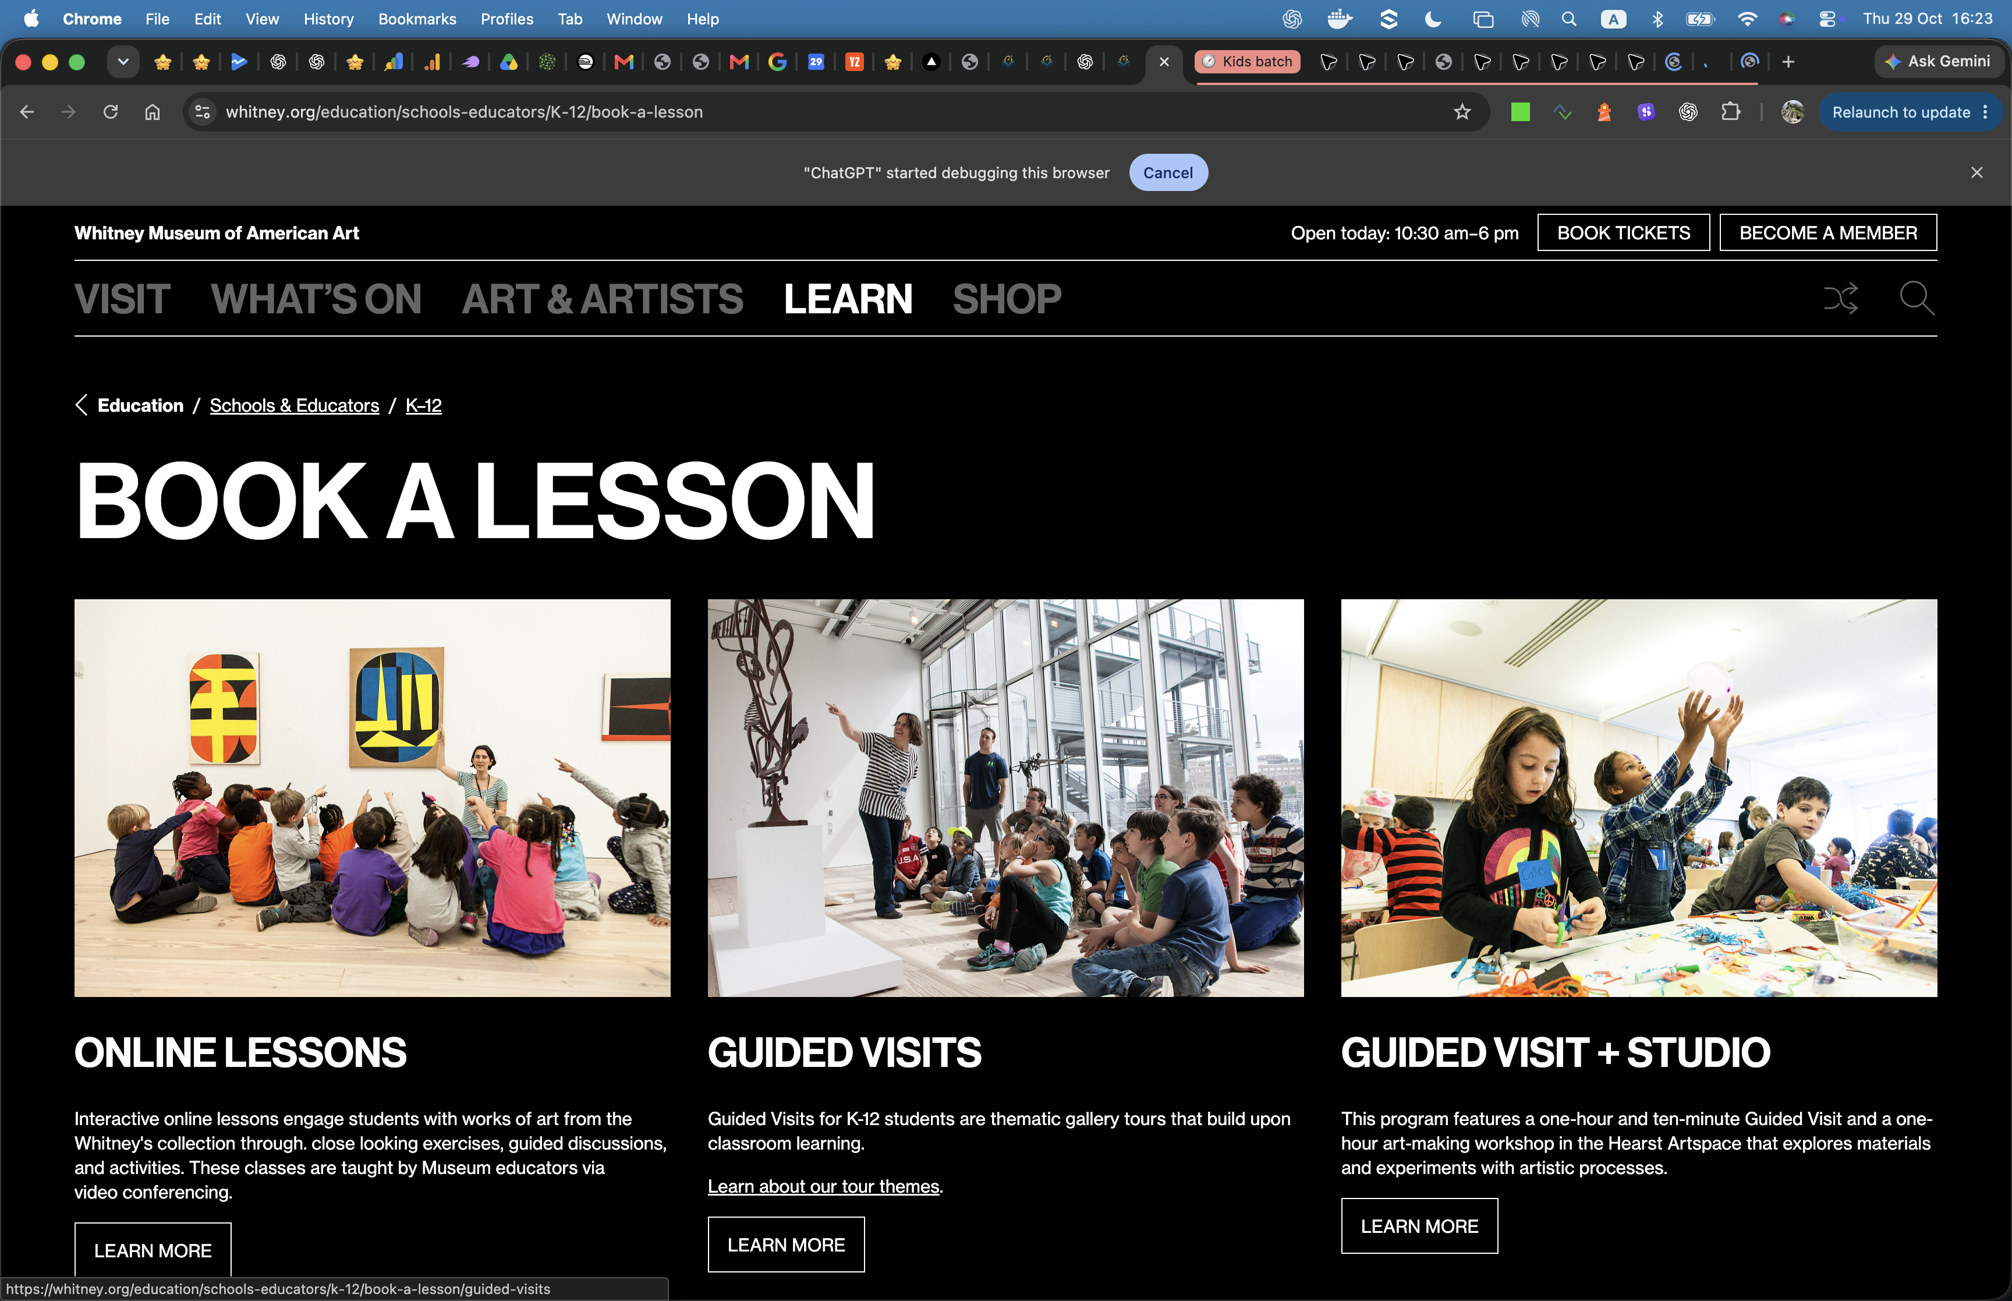This screenshot has height=1301, width=2012.
Task: Click the shuffle icon in Whitney navigation
Action: [x=1841, y=298]
